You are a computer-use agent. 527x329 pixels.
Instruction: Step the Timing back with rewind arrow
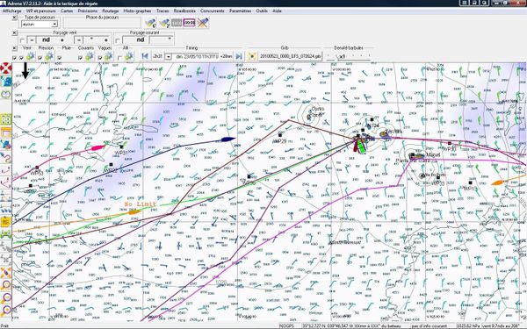pyautogui.click(x=145, y=56)
